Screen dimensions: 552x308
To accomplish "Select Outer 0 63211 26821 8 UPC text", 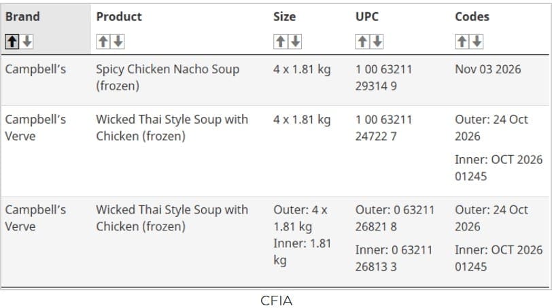I will 395,218.
